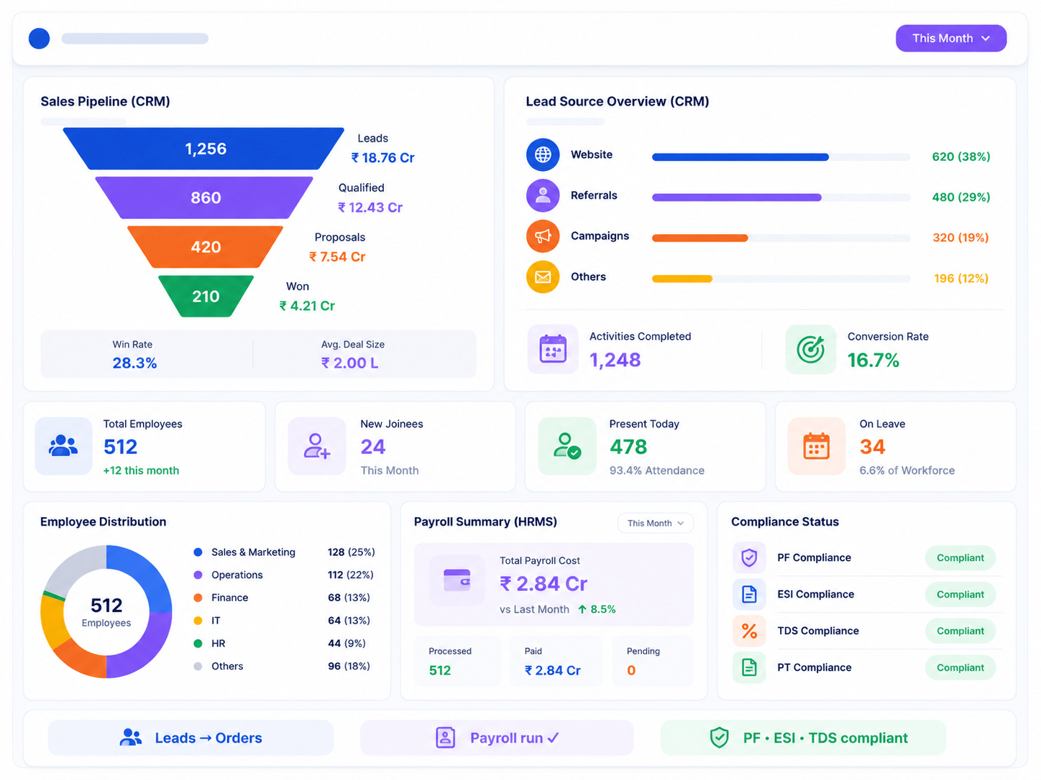The image size is (1041, 780).
Task: Click the On Leave calendar icon
Action: coord(817,446)
